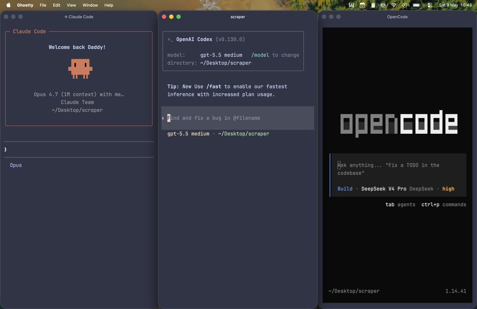
Task: Click the Codex 'Find and fix a bug' prompt field
Action: 238,118
